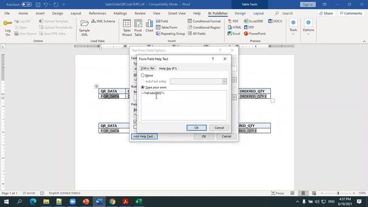The width and height of the screenshot is (368, 207).
Task: Click the Undo arrow
Action: (x=46, y=5)
